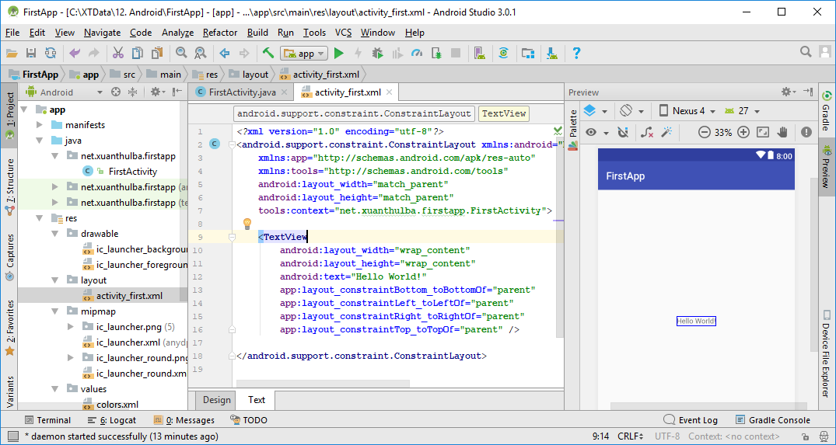Zoom in the preview with the plus icon

click(743, 133)
